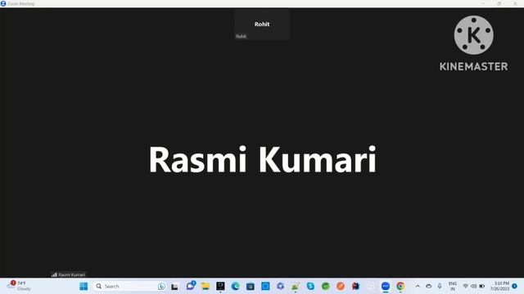Open the blue notification count badge

coord(515,286)
